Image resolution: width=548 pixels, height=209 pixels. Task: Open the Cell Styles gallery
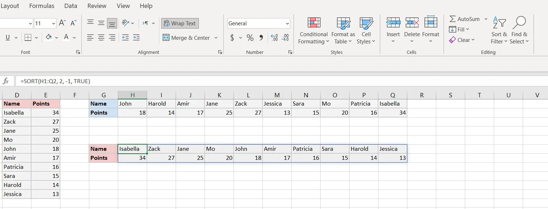point(366,30)
